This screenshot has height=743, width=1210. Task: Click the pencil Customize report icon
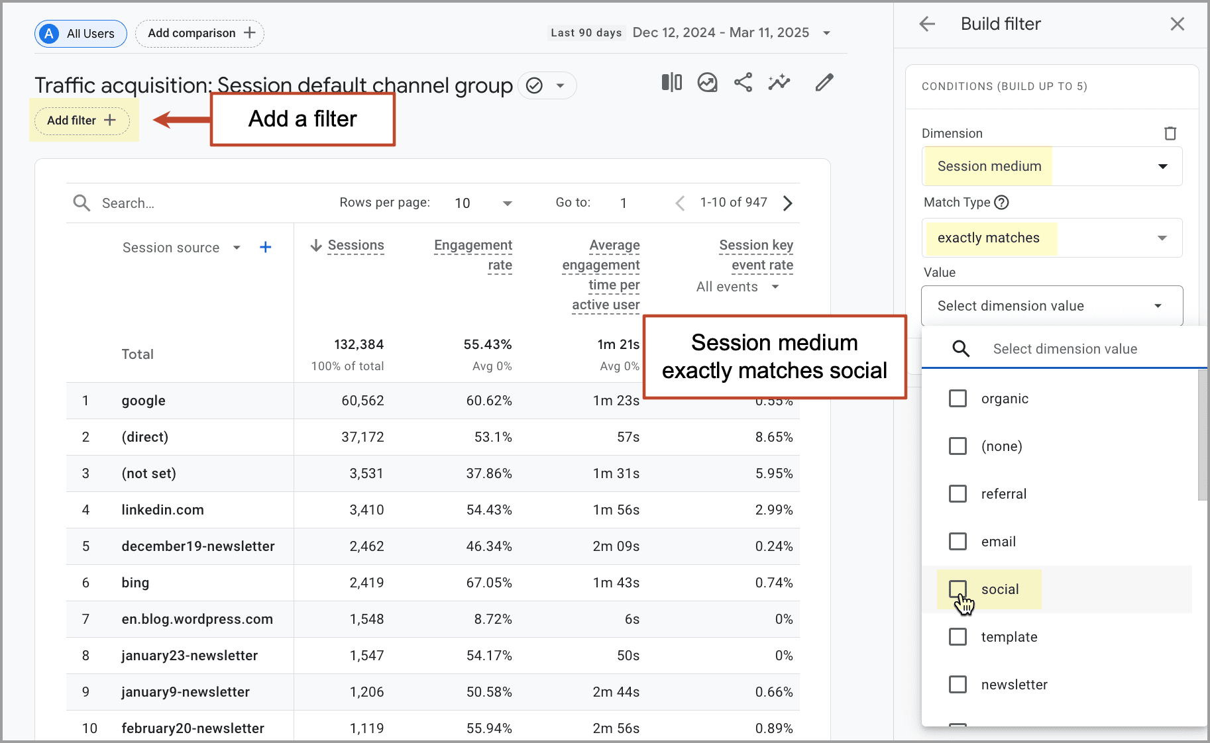coord(824,83)
